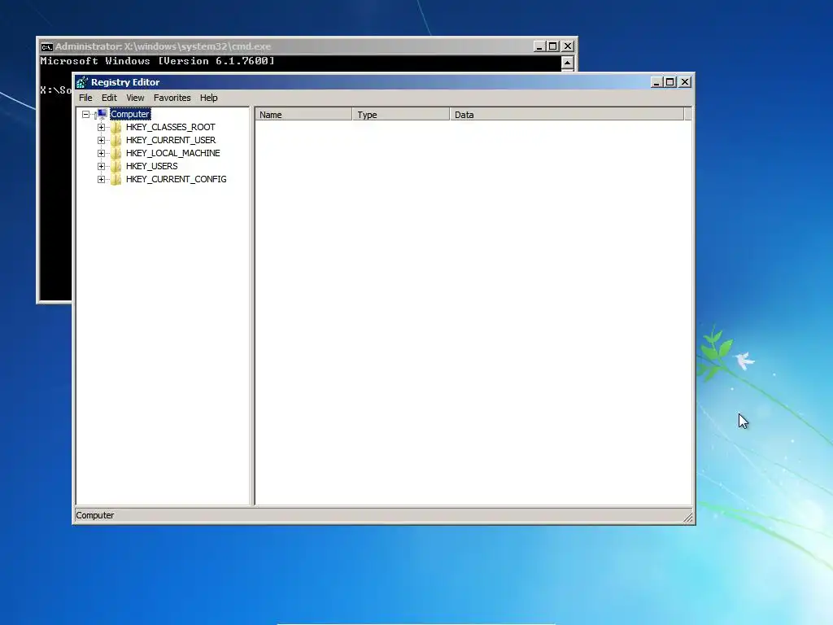833x625 pixels.
Task: Click the HKEY_CURRENT_CONFIG folder icon
Action: [116, 179]
